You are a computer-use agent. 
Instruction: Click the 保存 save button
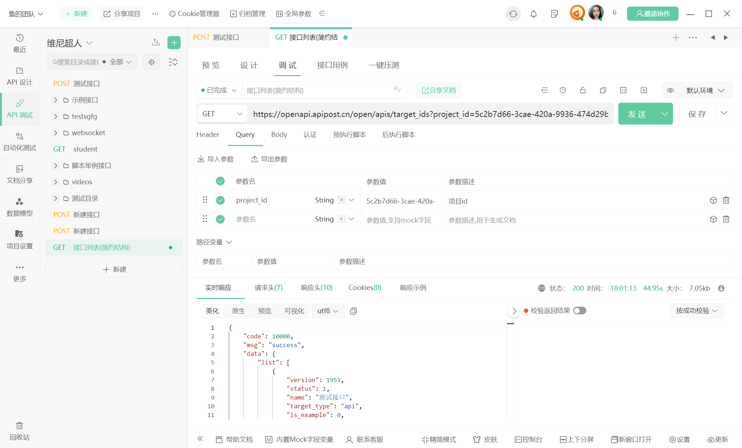(697, 114)
